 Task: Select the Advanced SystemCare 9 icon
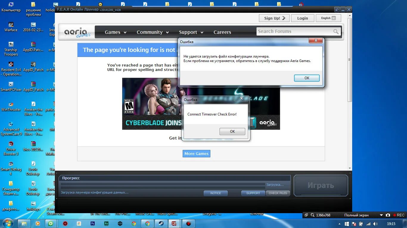[11, 129]
